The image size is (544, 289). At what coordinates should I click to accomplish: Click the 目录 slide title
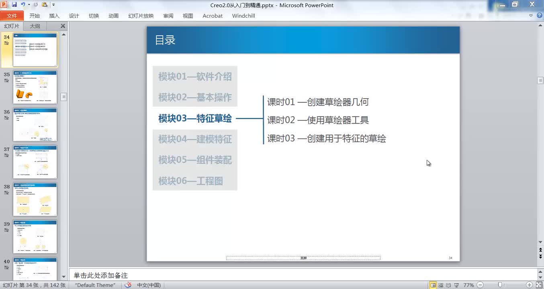click(165, 40)
